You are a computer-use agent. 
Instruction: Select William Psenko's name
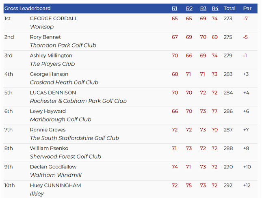click(49, 148)
